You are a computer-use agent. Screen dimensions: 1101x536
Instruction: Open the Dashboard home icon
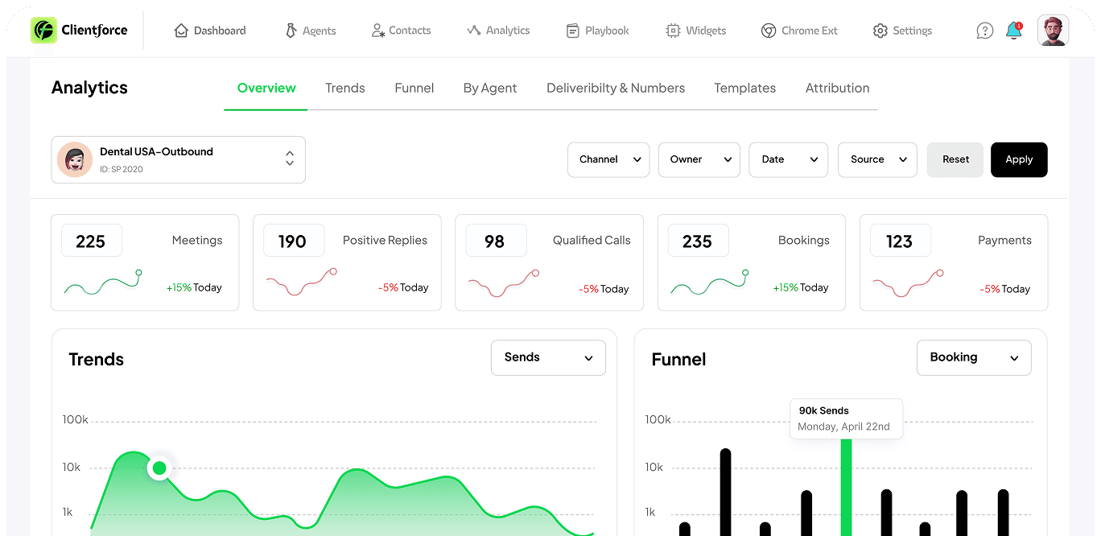[181, 31]
